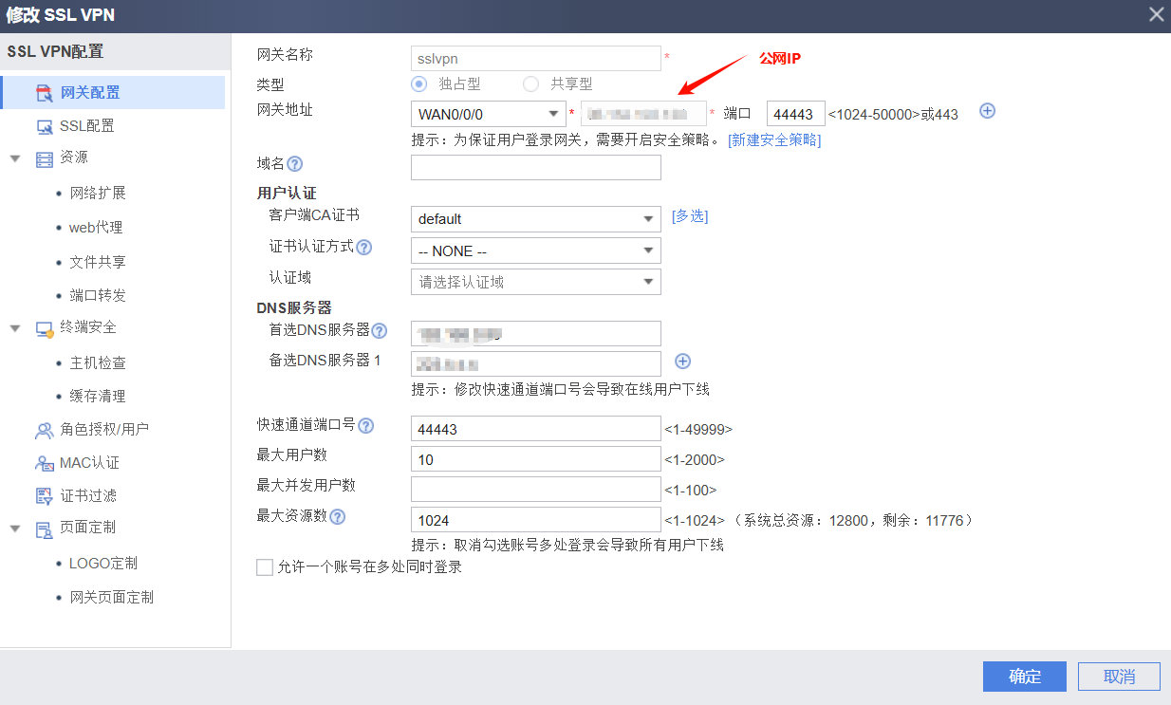Click help icon beside 快速通道端口号
1171x705 pixels.
(x=365, y=425)
